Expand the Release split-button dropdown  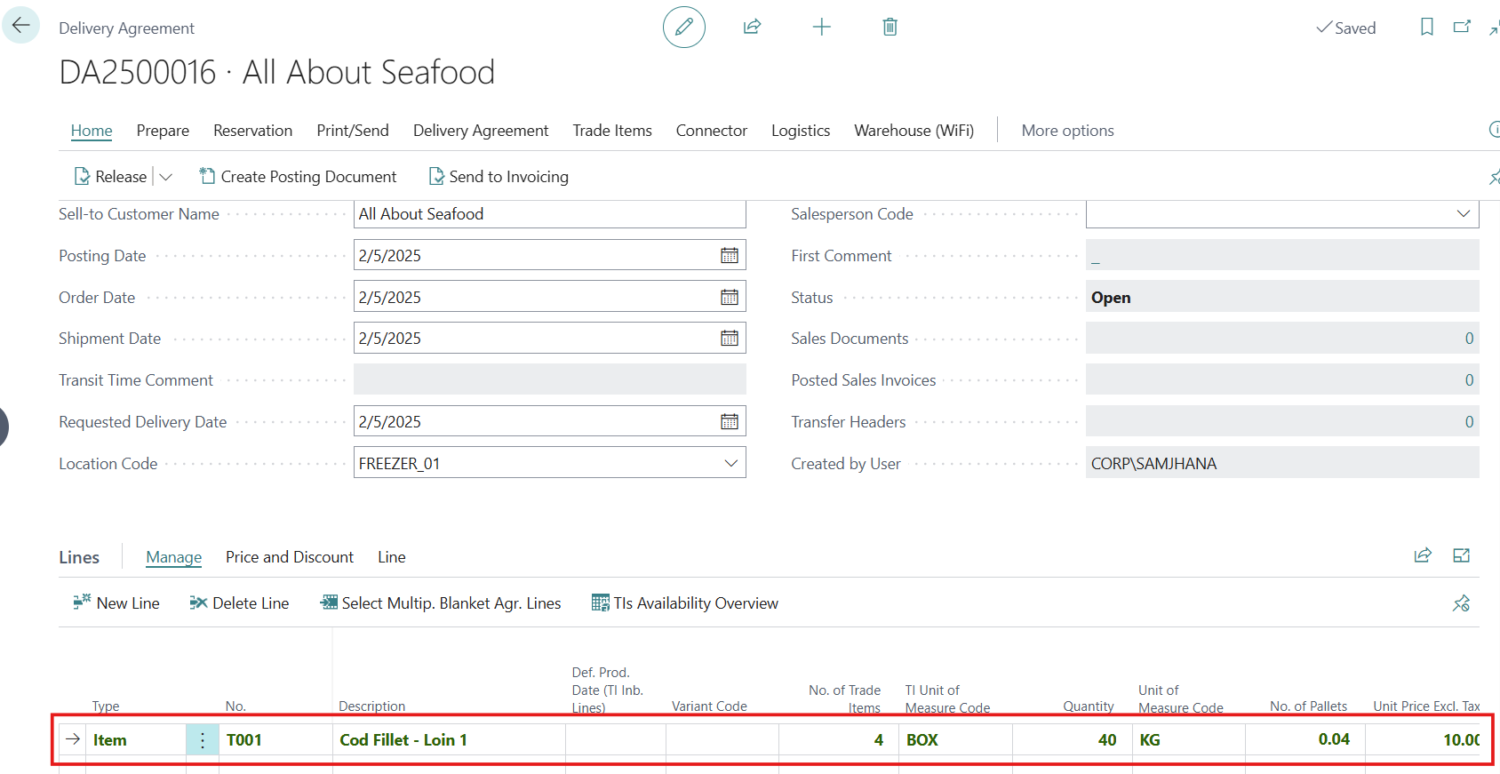point(165,177)
